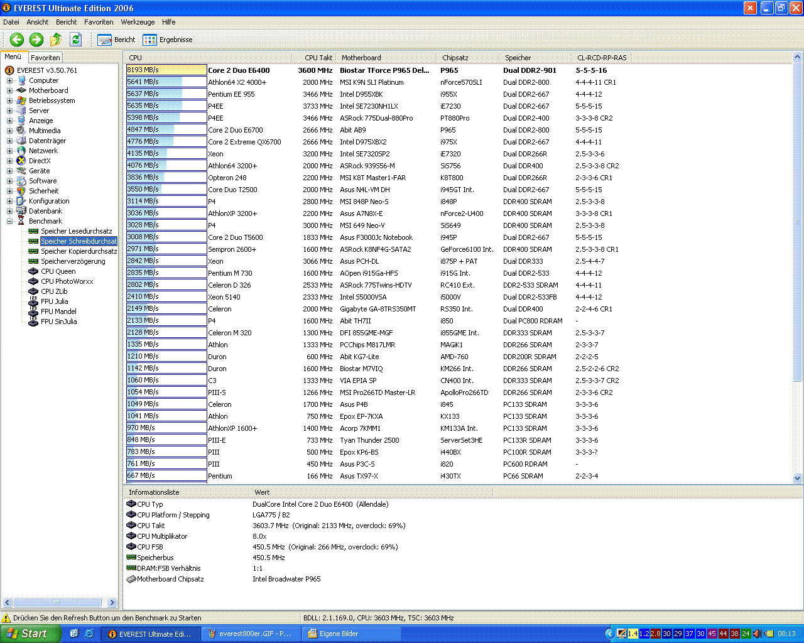Open the Bericht menu in menu bar
This screenshot has width=804, height=643.
pyautogui.click(x=66, y=22)
